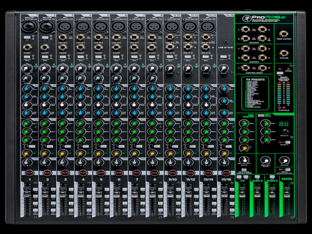The height and width of the screenshot is (234, 312).
Task: Click the channel 2 compressor knob
Action: pos(44,79)
